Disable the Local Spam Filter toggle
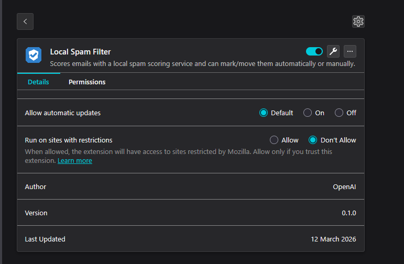The width and height of the screenshot is (404, 264). [x=314, y=51]
